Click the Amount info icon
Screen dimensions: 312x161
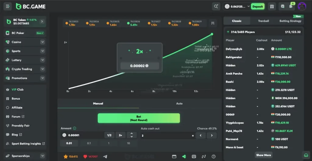[75, 128]
